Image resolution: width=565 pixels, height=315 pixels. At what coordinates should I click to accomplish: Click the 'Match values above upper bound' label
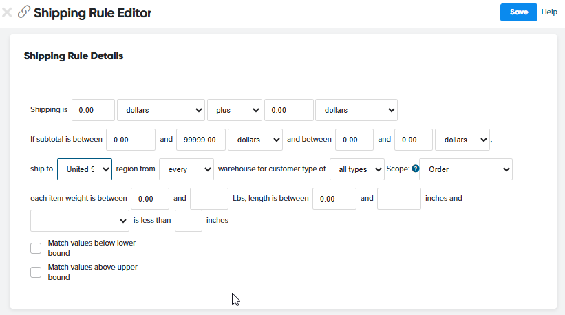(x=93, y=272)
